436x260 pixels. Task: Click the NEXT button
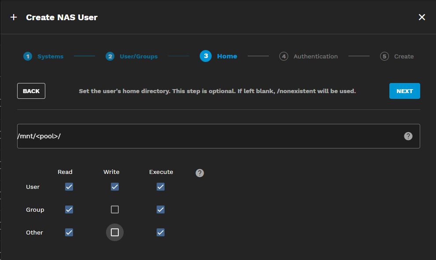[x=404, y=90]
